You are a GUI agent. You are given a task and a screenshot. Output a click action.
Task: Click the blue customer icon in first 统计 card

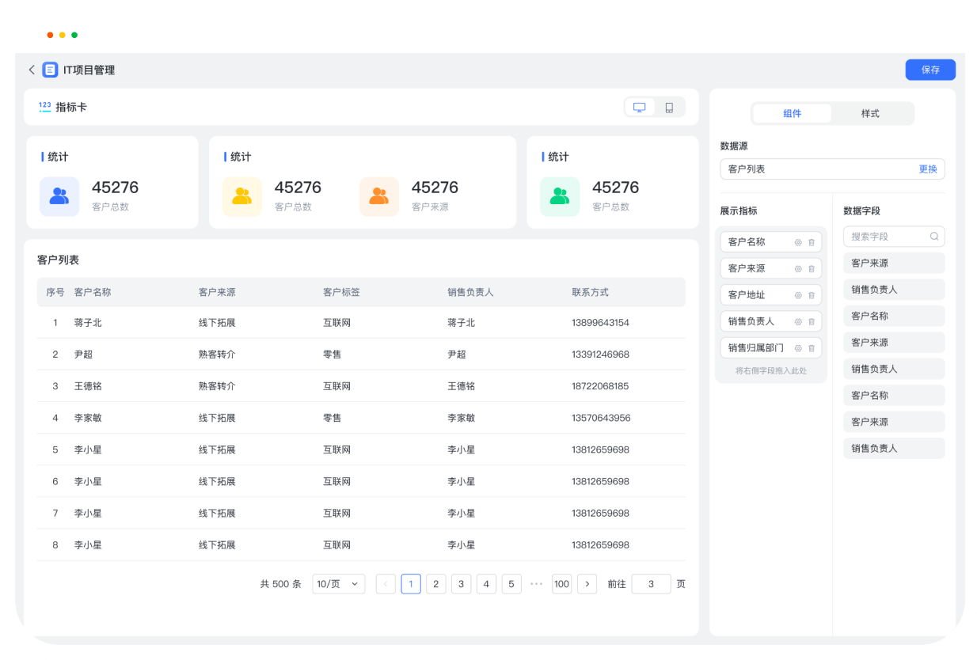(x=59, y=196)
